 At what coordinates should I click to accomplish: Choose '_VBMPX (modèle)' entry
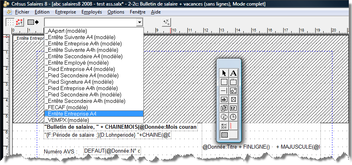[94, 120]
